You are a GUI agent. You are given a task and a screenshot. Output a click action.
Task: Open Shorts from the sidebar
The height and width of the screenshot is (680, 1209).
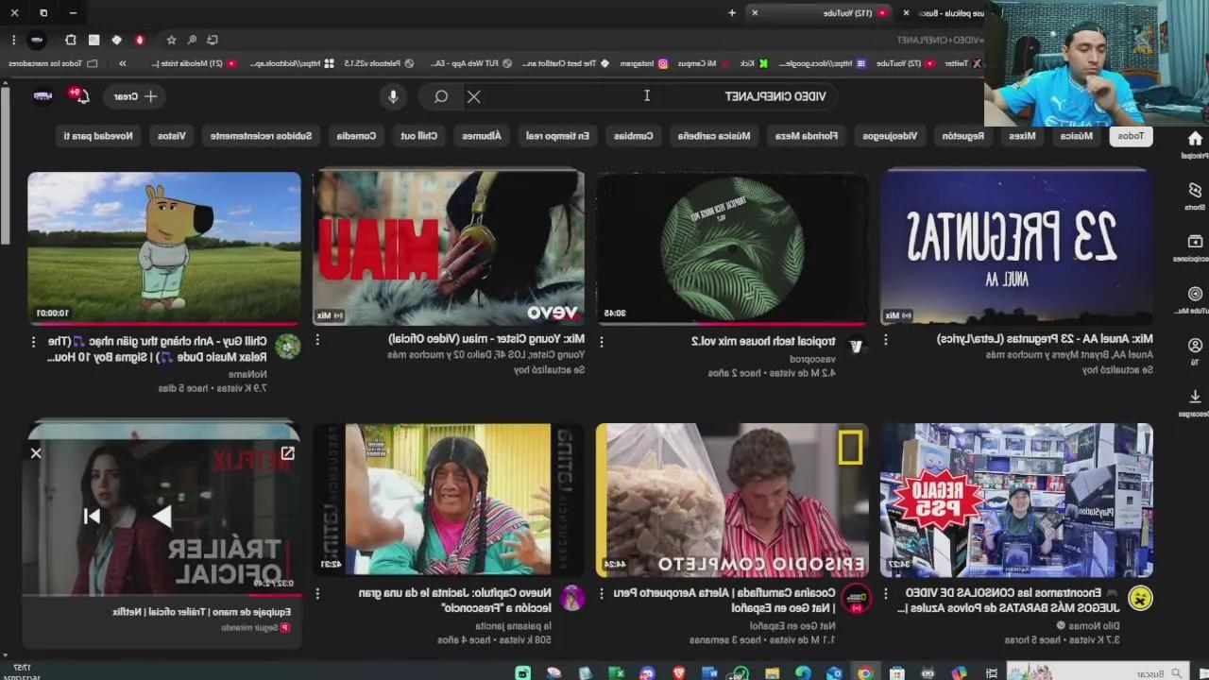[1195, 195]
